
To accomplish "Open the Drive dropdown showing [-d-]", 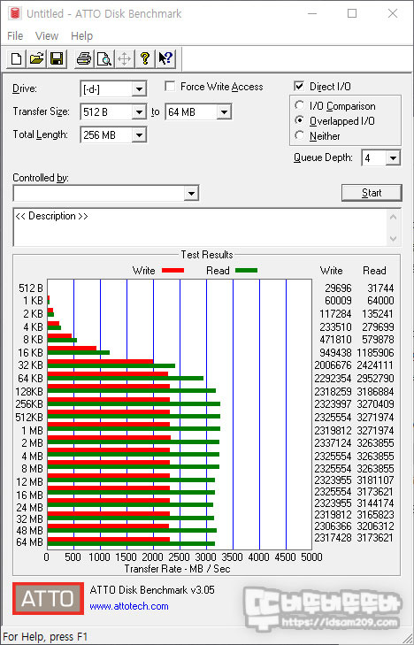I will (x=139, y=88).
